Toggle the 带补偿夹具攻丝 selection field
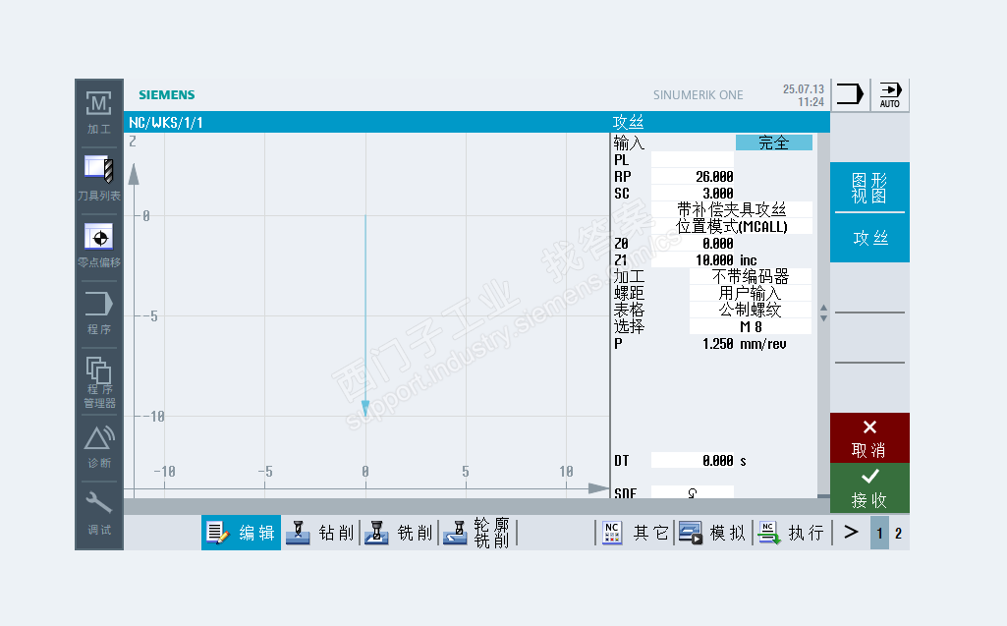 click(732, 209)
